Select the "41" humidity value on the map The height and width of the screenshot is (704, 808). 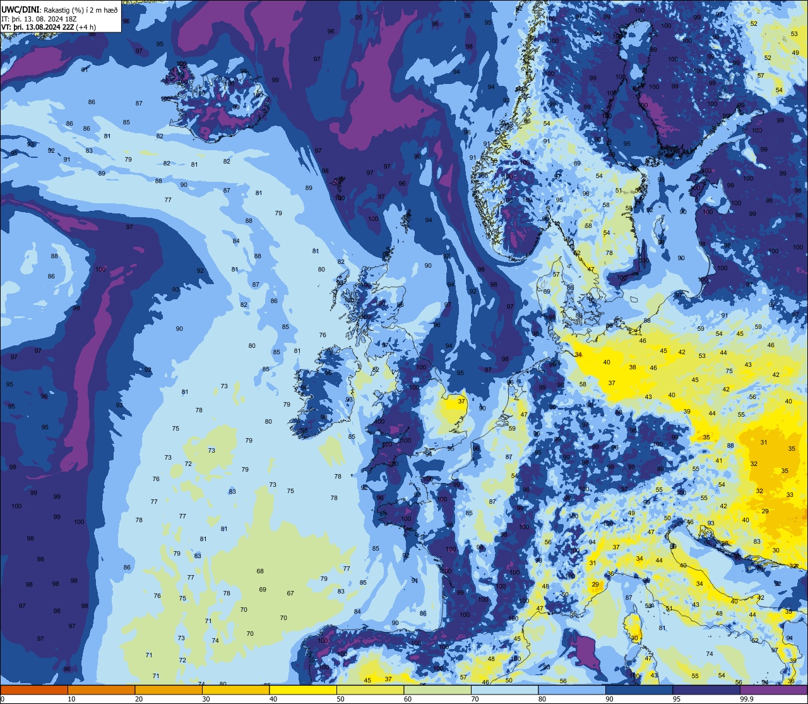tap(719, 461)
